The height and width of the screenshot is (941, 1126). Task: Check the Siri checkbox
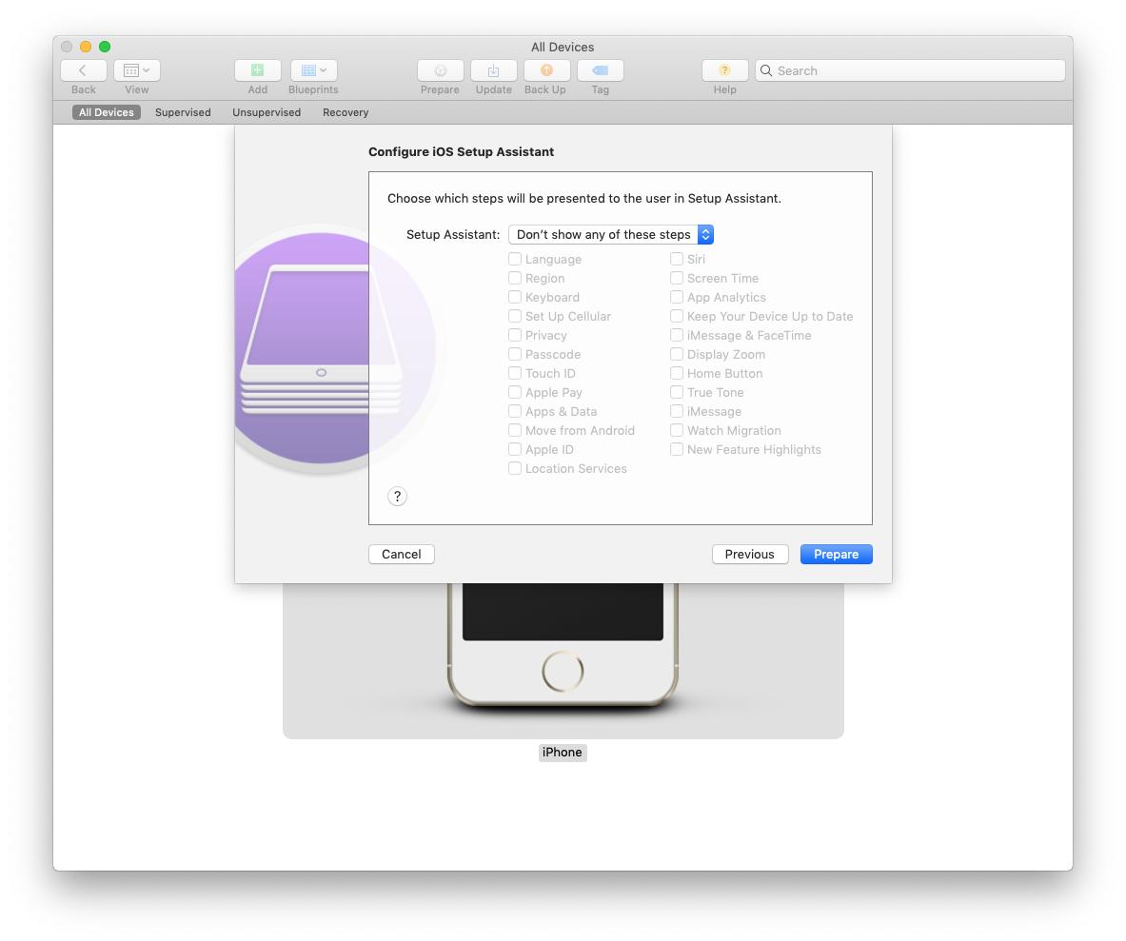click(x=677, y=259)
